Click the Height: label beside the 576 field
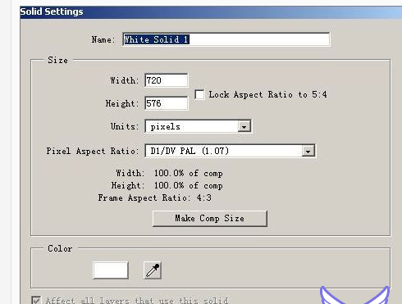 [122, 103]
